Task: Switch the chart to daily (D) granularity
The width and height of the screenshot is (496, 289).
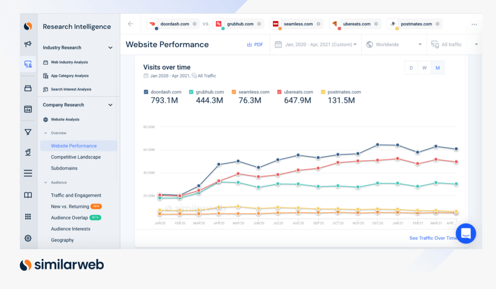Action: (411, 68)
